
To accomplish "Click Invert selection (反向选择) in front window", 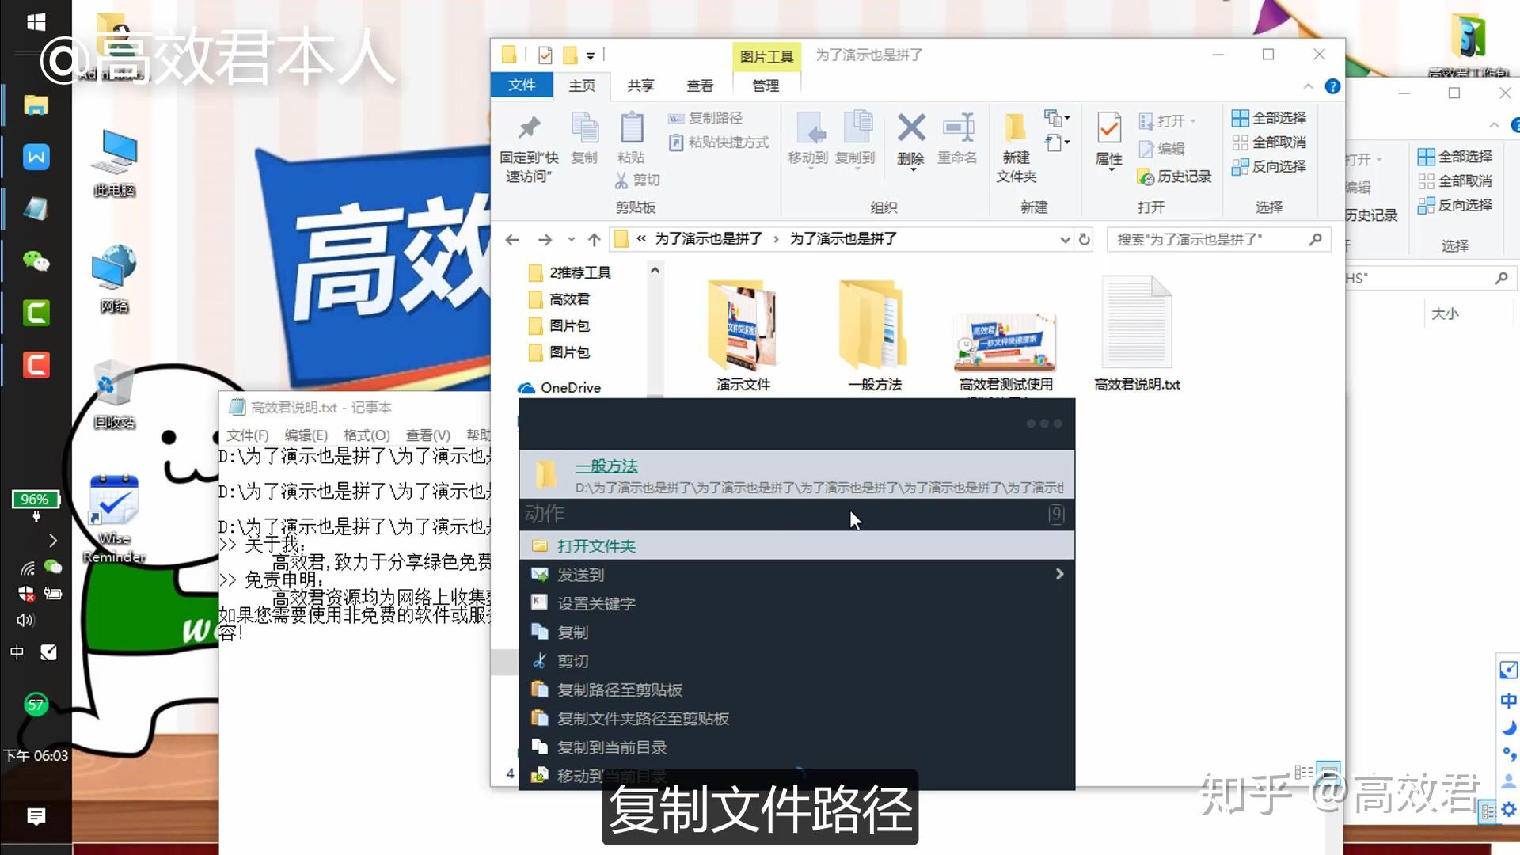I will coord(1269,167).
